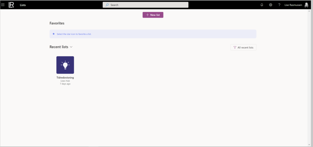The height and width of the screenshot is (147, 313).
Task: Open the settings gear icon
Action: [x=271, y=5]
